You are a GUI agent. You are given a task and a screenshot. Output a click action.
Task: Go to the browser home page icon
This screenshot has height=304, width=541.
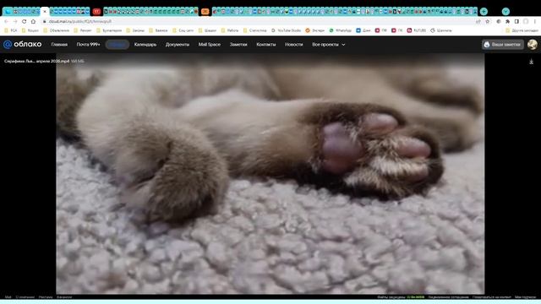coord(33,21)
